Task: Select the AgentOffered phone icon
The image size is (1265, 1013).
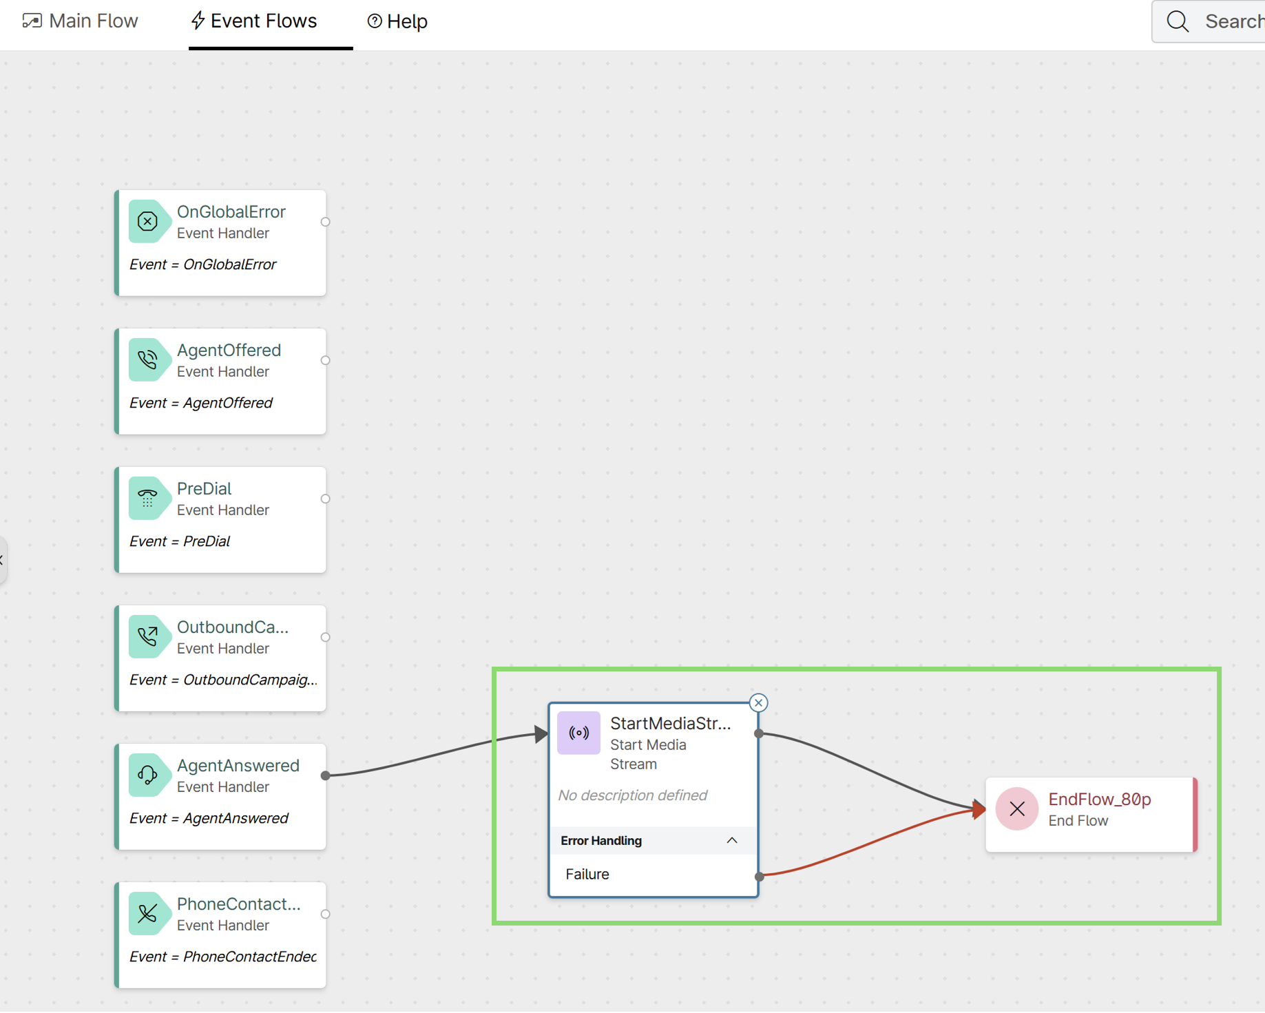Action: [147, 360]
